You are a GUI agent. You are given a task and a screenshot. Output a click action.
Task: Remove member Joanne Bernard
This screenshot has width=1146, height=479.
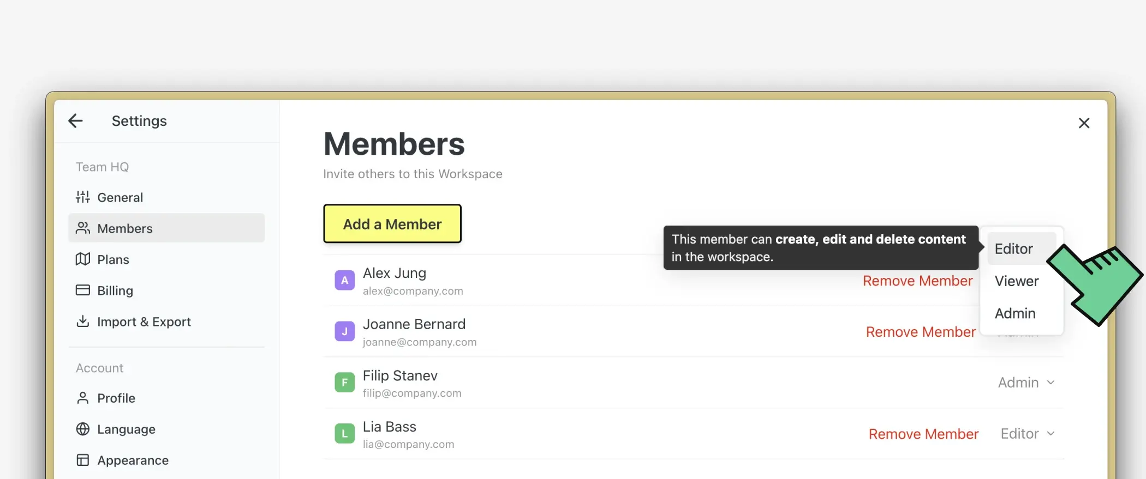coord(921,332)
